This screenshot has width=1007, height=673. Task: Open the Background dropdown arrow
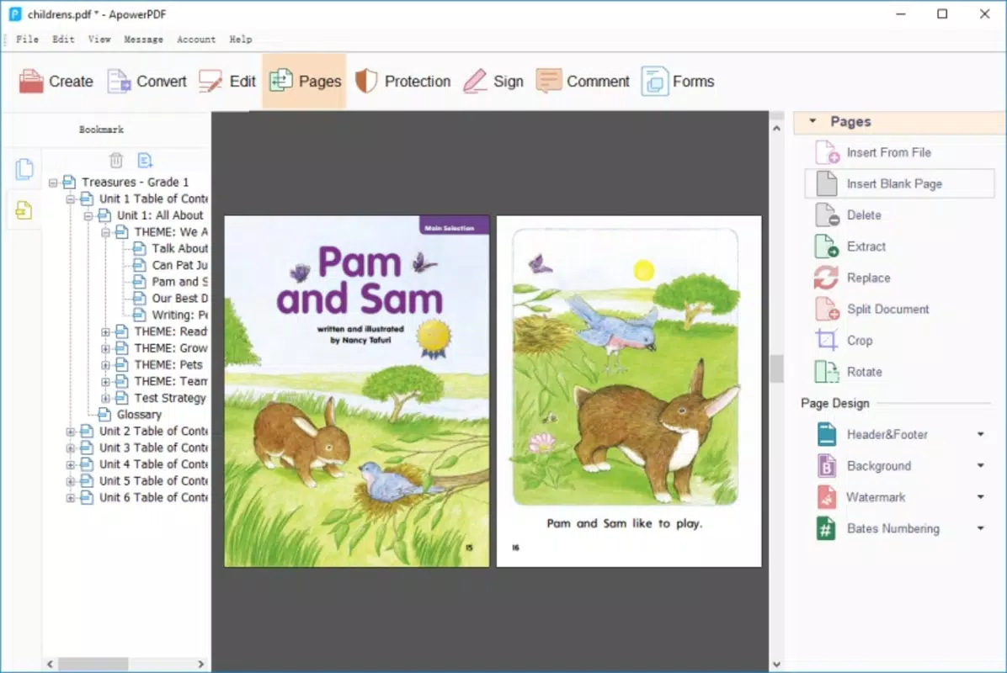coord(981,466)
